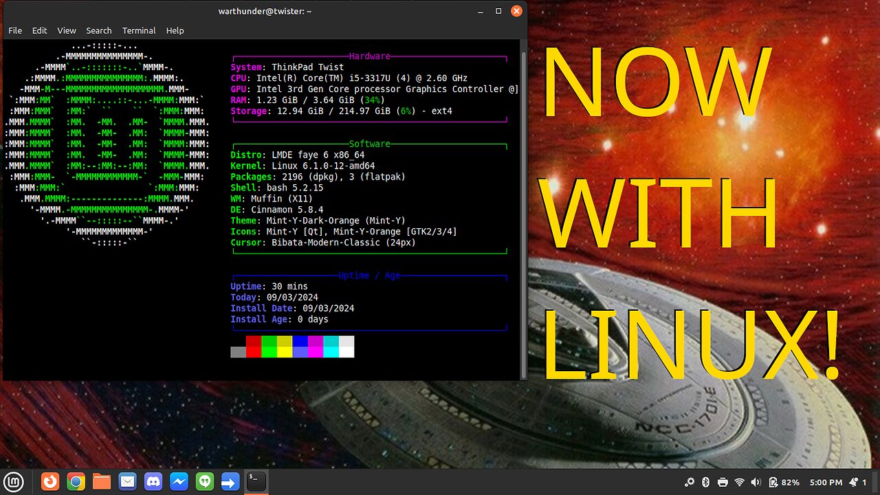
Task: Click the Packages 2196 (dpkg) line
Action: pyautogui.click(x=318, y=177)
